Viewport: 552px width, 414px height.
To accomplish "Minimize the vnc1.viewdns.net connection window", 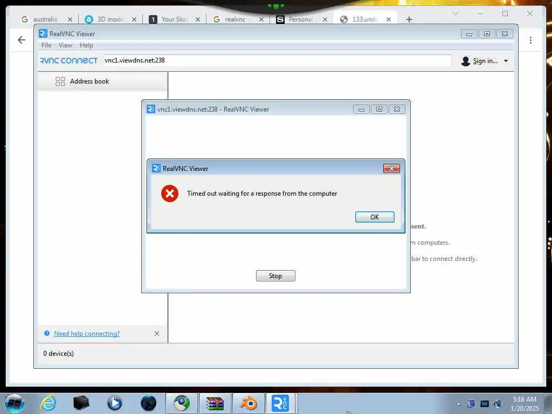I will point(361,109).
